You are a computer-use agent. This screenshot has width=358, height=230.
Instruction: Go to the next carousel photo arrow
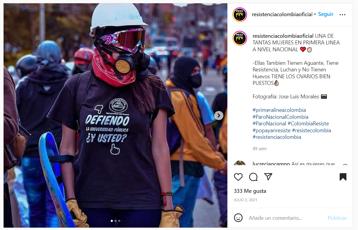[219, 115]
